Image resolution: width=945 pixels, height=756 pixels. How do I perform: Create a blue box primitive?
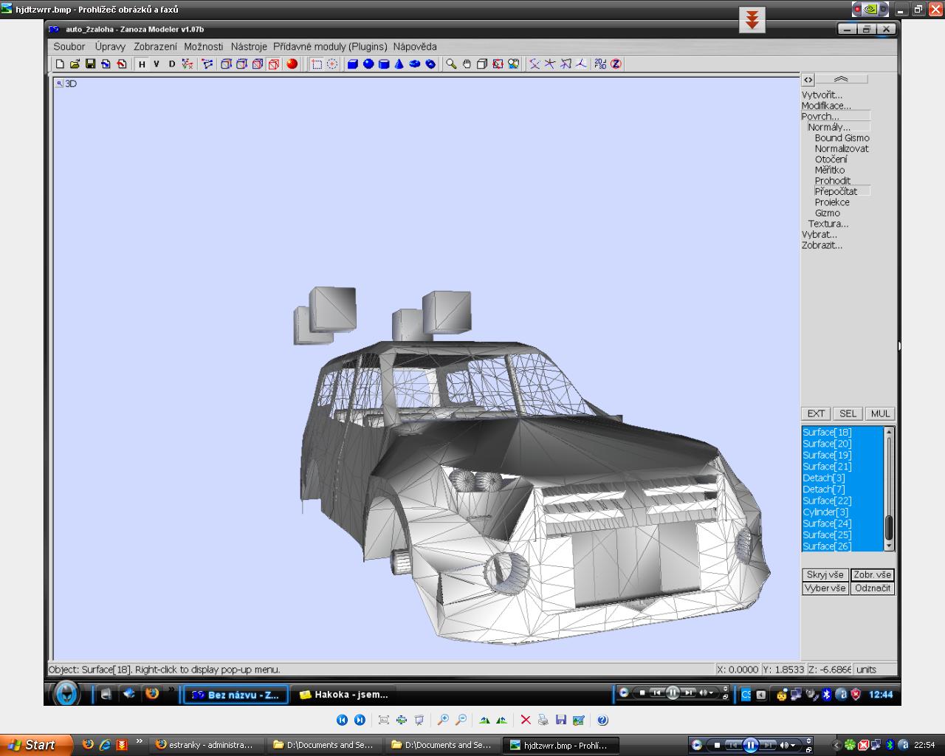coord(353,64)
